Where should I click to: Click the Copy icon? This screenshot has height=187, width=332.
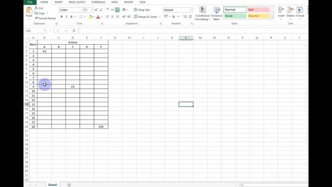tap(36, 13)
